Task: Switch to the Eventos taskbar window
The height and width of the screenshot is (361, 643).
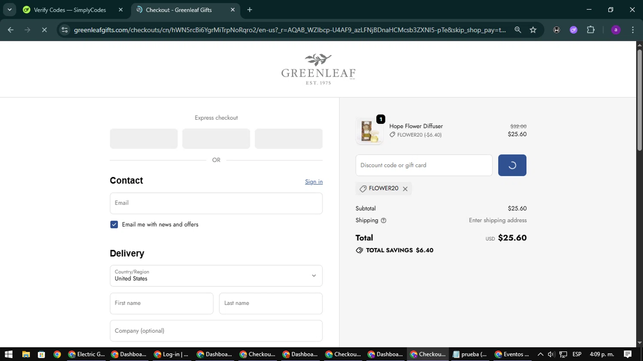Action: click(x=513, y=354)
